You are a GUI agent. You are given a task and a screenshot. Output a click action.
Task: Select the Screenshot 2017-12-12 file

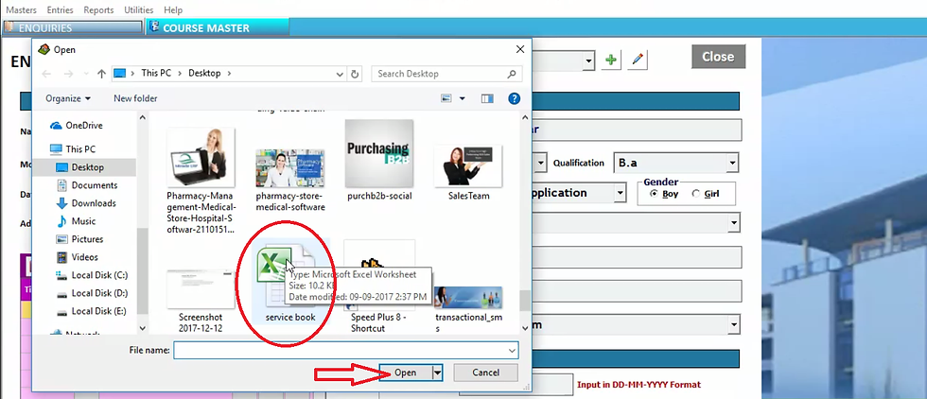coord(201,301)
